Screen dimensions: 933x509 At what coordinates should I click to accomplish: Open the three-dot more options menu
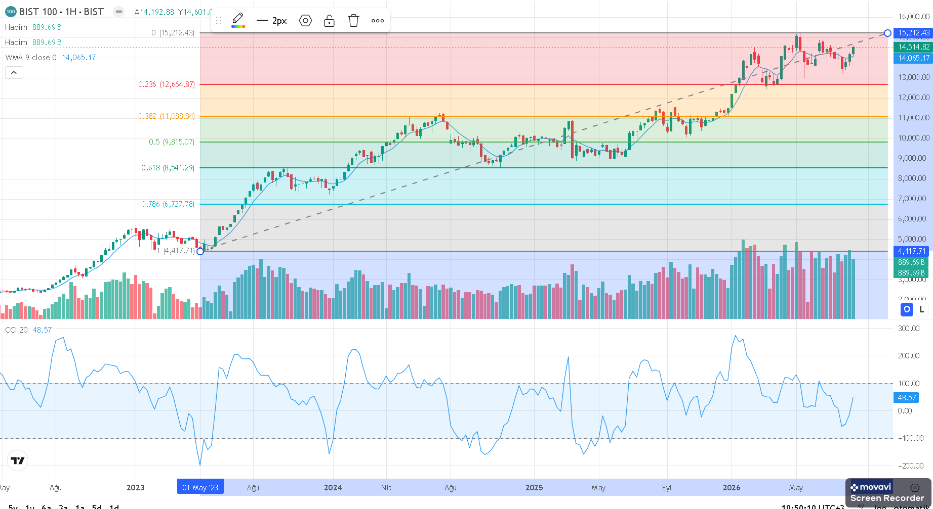[378, 21]
